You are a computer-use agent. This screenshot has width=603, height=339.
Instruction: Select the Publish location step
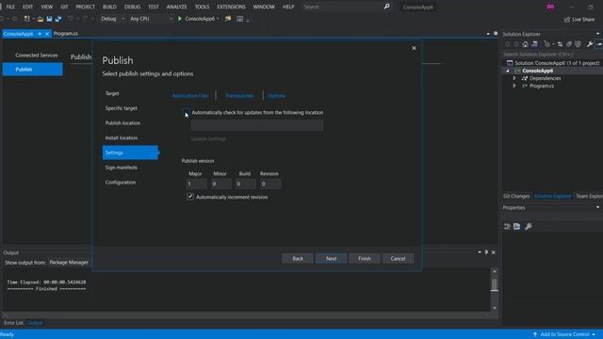[x=122, y=123]
